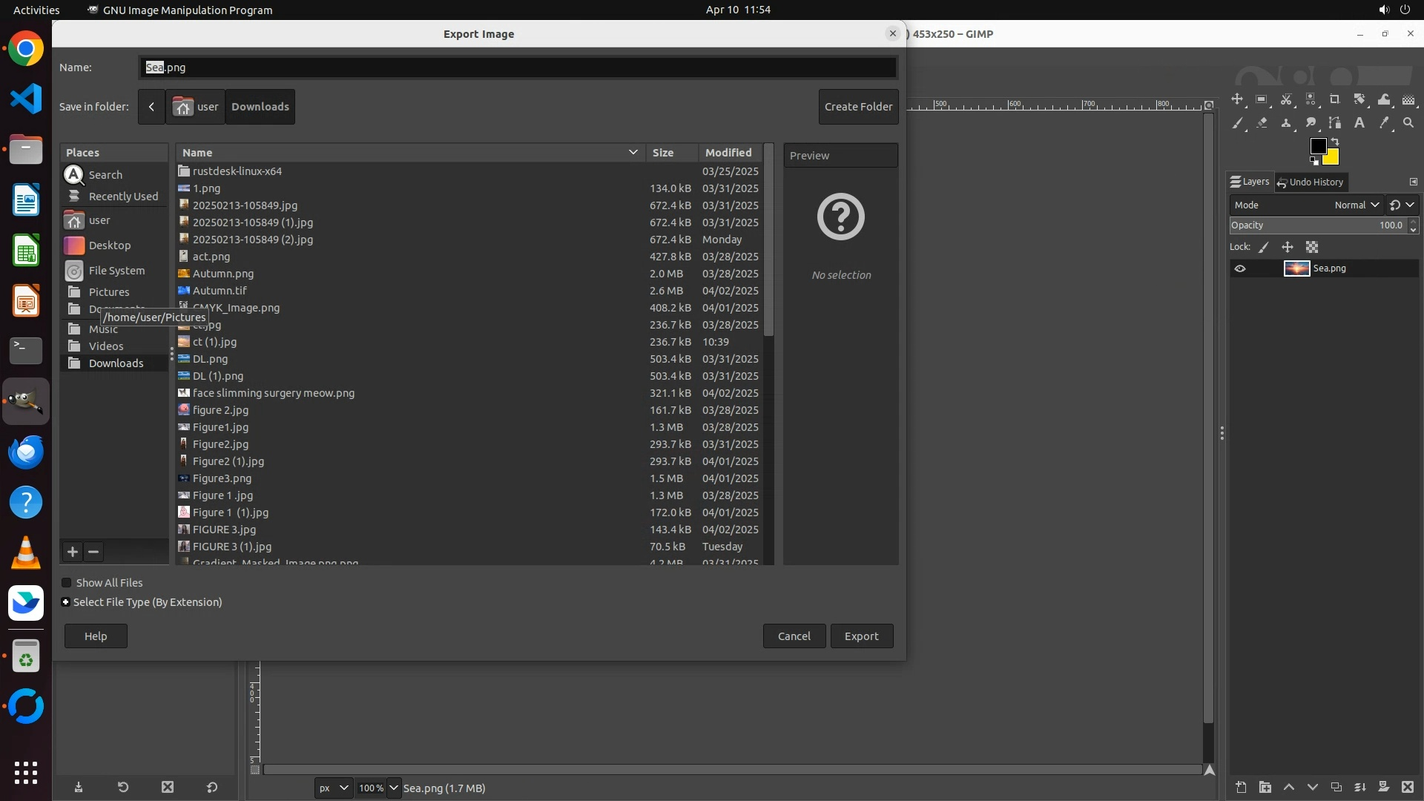Switch to the Undo History tab

1311,182
